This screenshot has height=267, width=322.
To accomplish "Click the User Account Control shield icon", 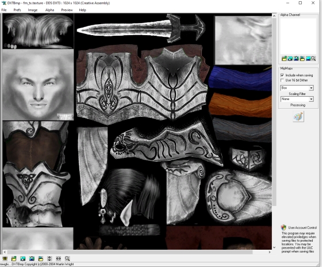I will [283, 227].
